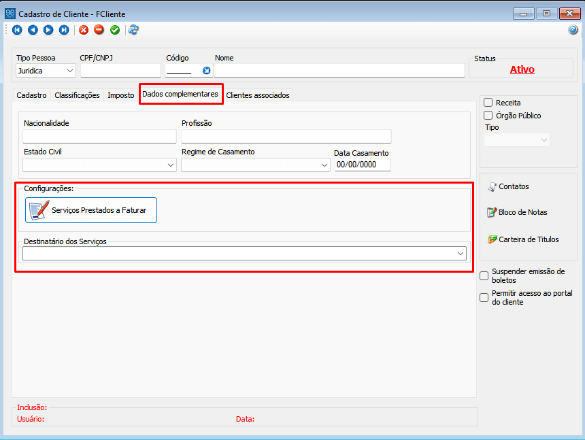The height and width of the screenshot is (440, 585).
Task: Check Órgão Público option
Action: [x=488, y=115]
